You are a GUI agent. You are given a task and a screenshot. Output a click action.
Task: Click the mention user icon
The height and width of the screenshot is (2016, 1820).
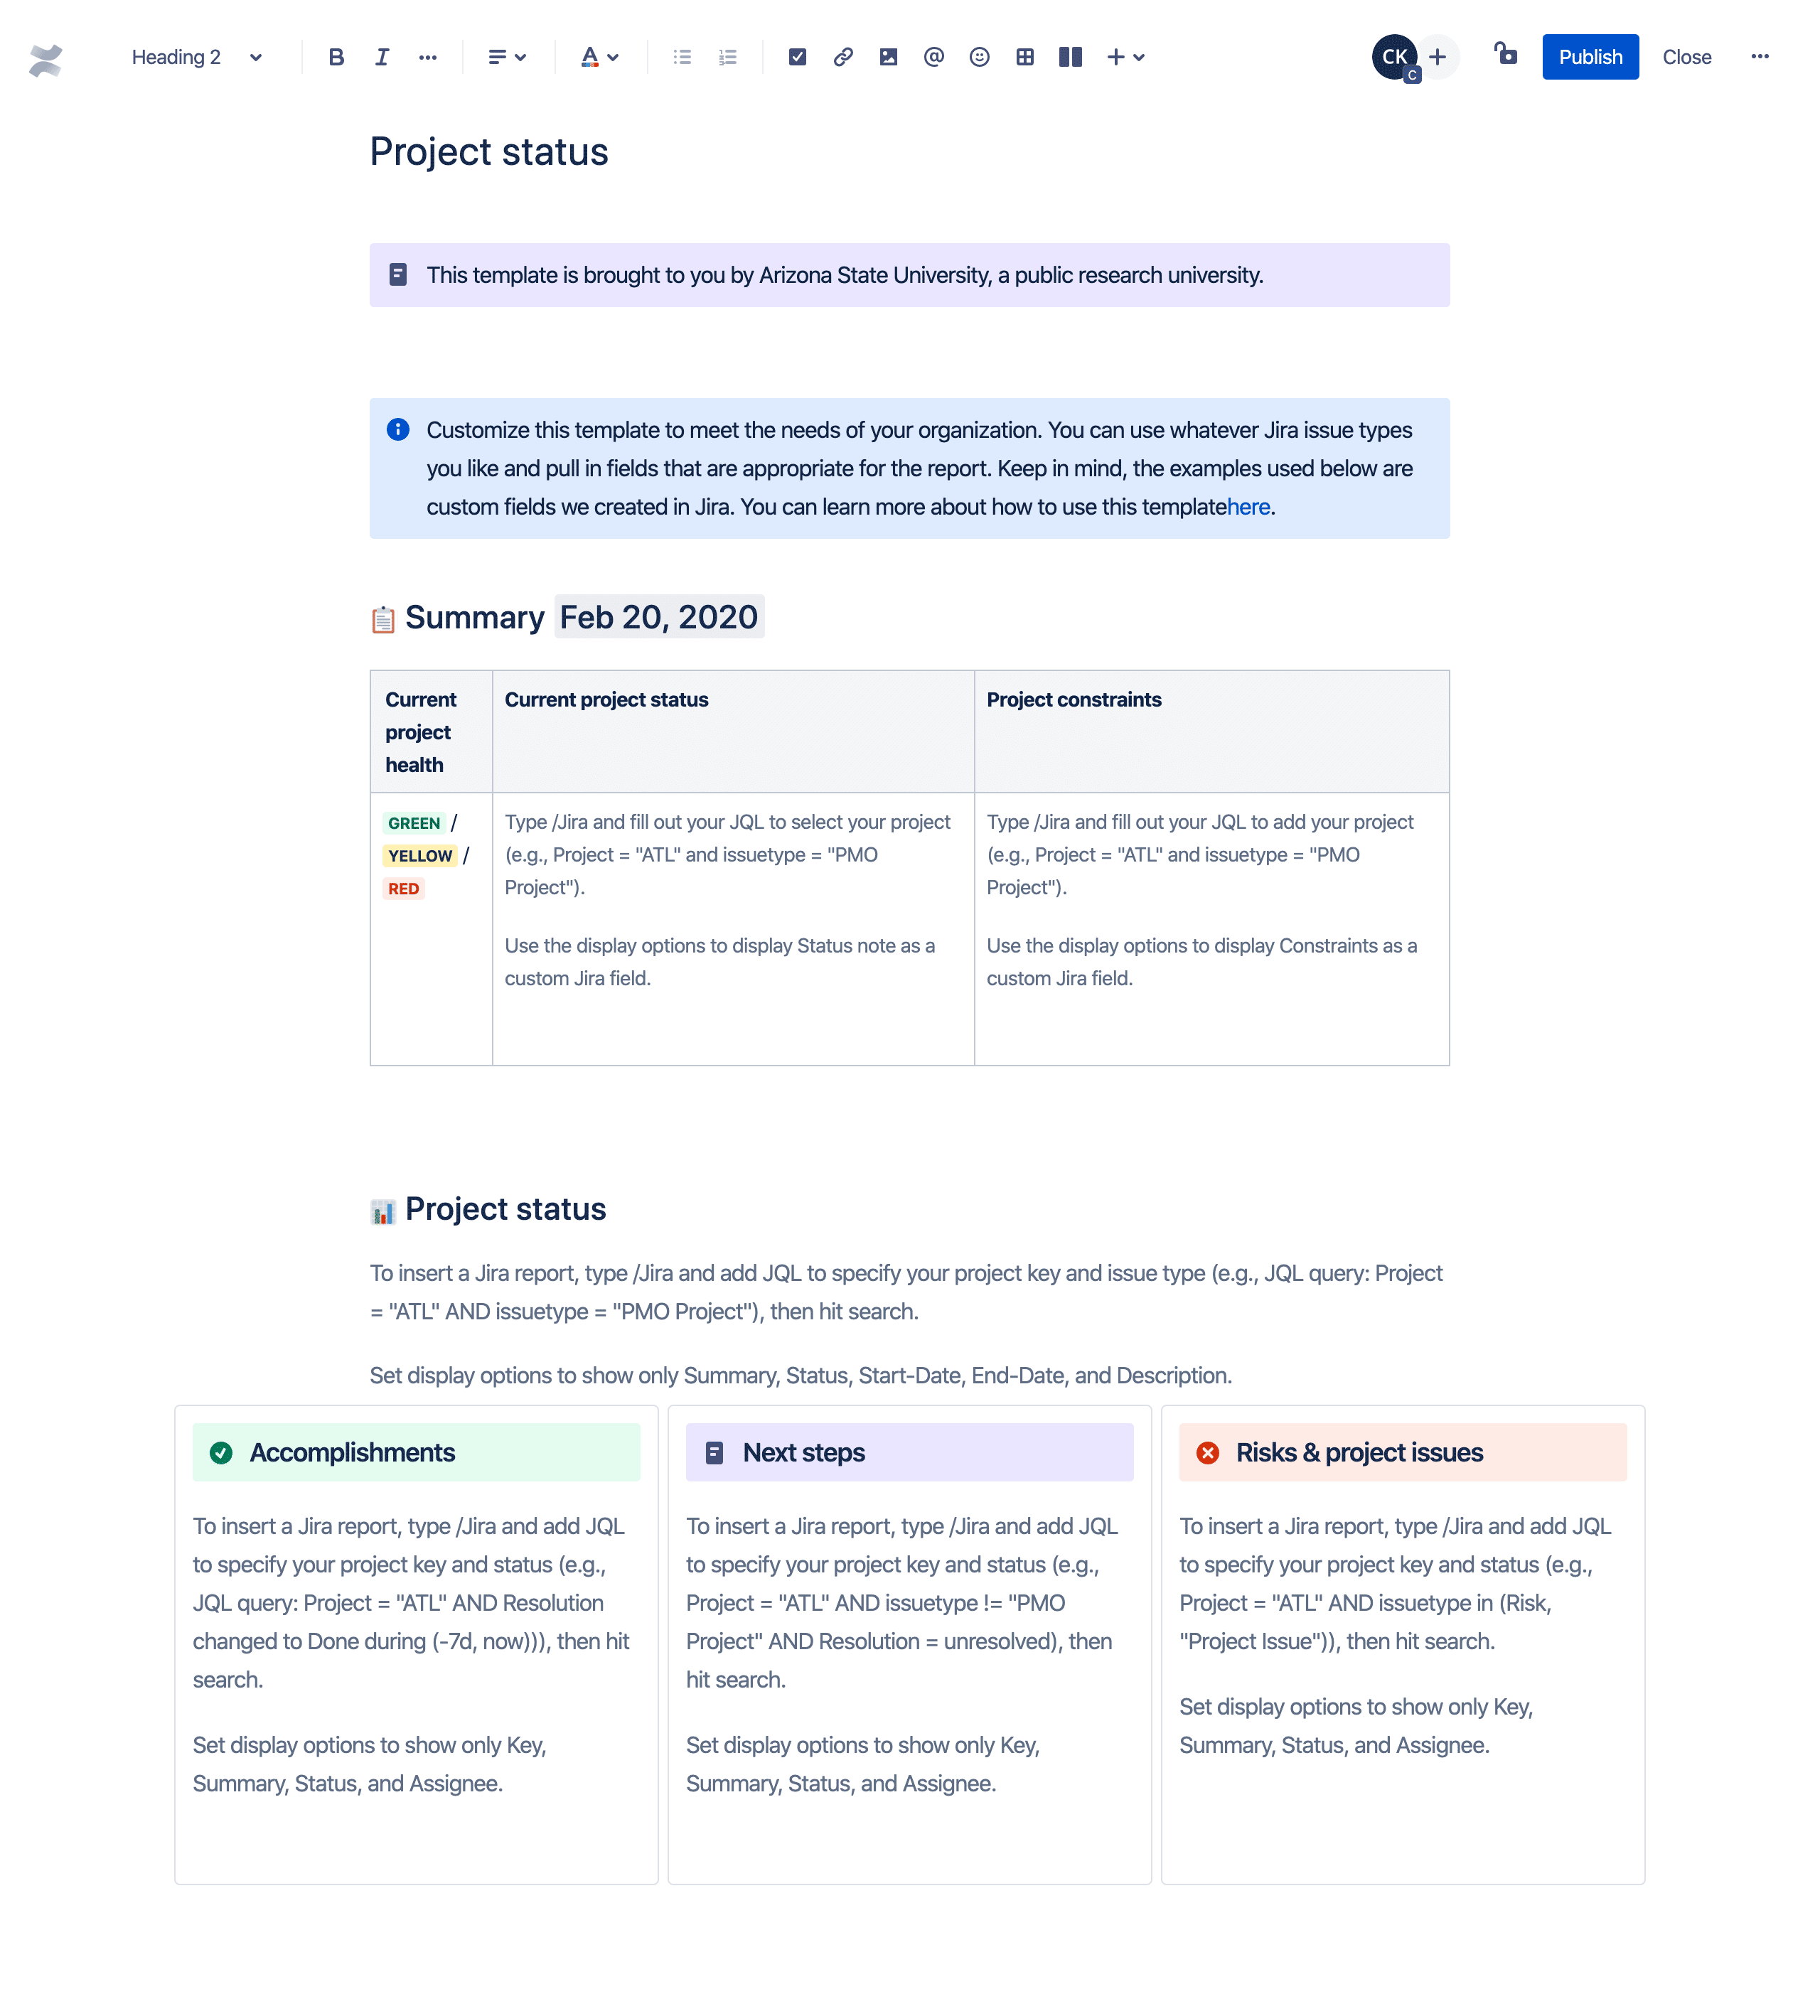point(933,56)
